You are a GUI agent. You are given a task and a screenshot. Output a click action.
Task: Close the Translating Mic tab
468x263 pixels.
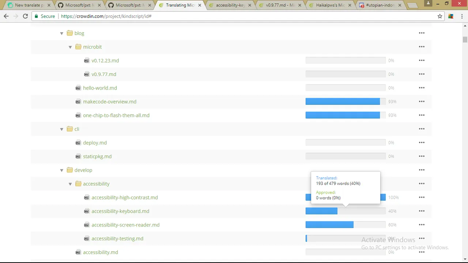pyautogui.click(x=200, y=5)
